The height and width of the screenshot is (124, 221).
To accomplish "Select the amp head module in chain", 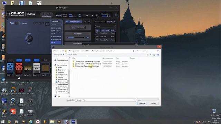I will [28, 68].
